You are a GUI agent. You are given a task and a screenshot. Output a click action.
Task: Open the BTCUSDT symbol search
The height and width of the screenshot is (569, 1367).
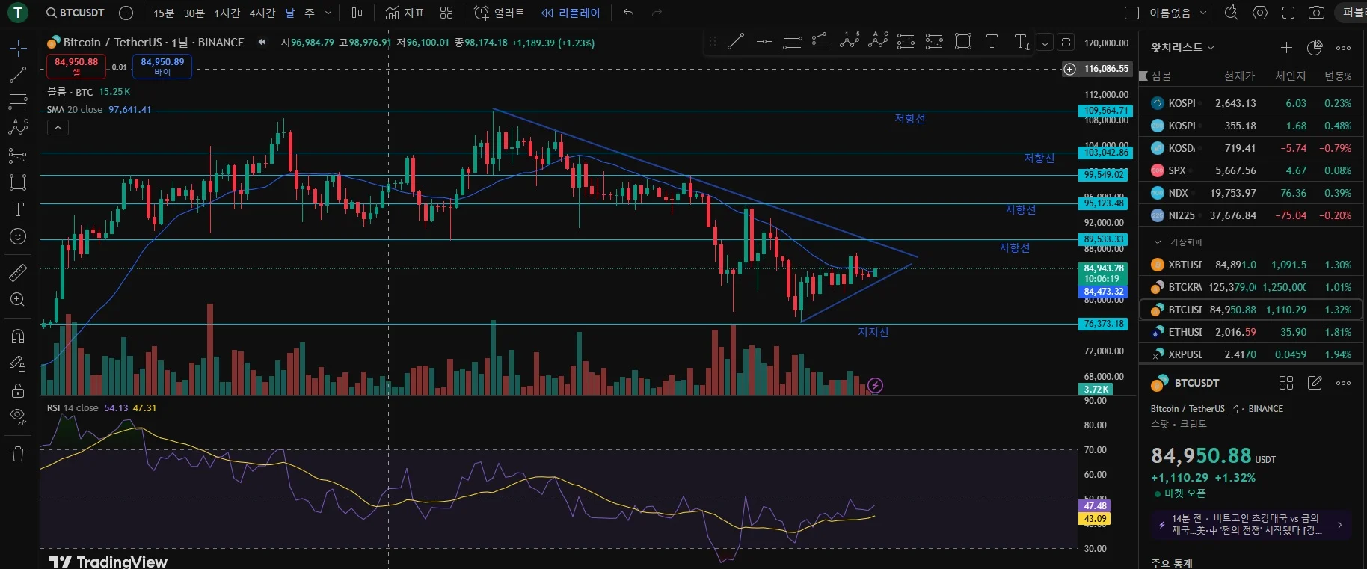[x=75, y=13]
